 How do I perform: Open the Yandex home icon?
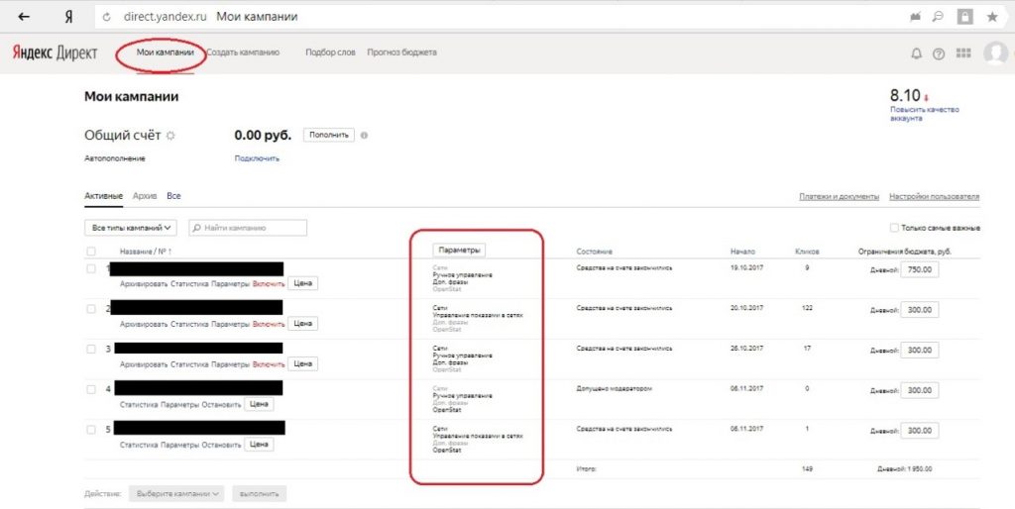68,17
